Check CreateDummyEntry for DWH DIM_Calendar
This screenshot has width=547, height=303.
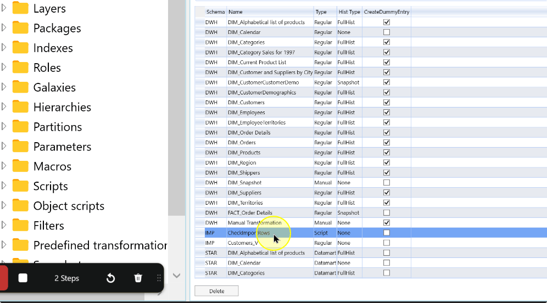point(387,32)
